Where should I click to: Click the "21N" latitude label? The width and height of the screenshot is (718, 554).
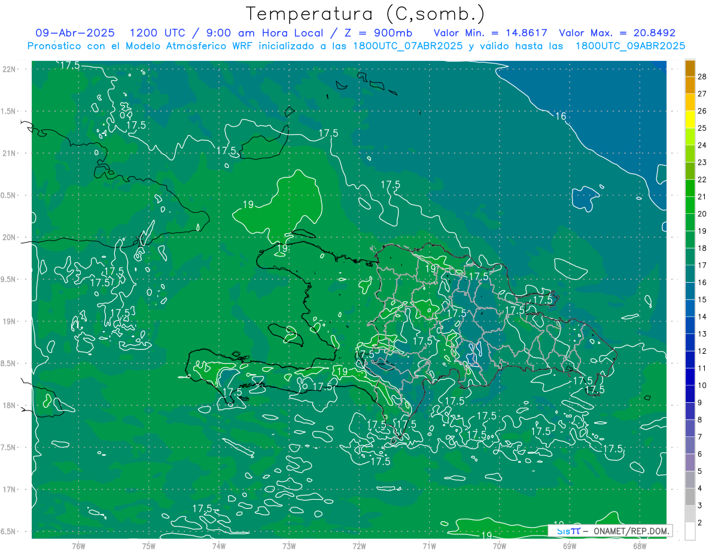pyautogui.click(x=9, y=153)
